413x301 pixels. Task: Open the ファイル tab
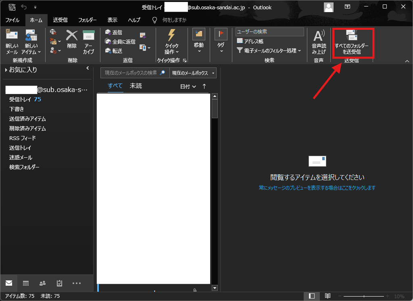click(x=12, y=20)
